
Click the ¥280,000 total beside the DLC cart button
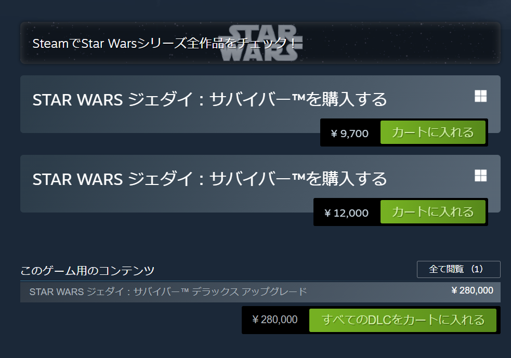tap(274, 320)
